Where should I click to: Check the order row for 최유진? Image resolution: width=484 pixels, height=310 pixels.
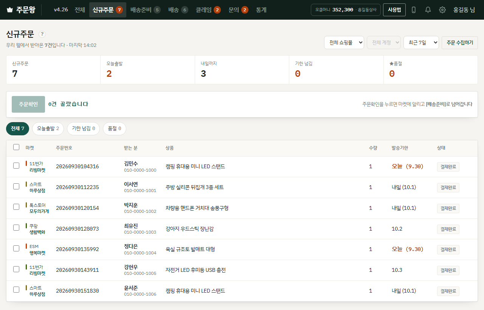tap(16, 228)
